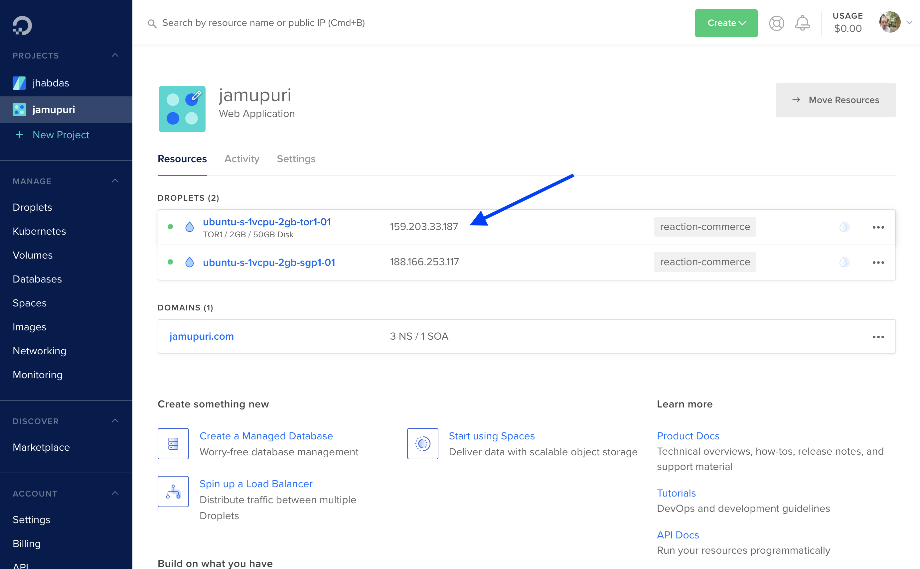920x569 pixels.
Task: Click the droplet icon of tor1-01 row
Action: [x=190, y=227]
